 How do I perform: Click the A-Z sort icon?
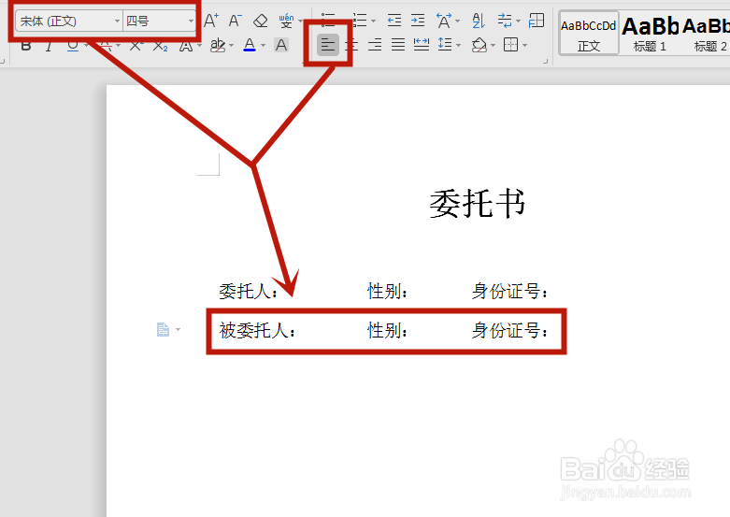coord(479,21)
